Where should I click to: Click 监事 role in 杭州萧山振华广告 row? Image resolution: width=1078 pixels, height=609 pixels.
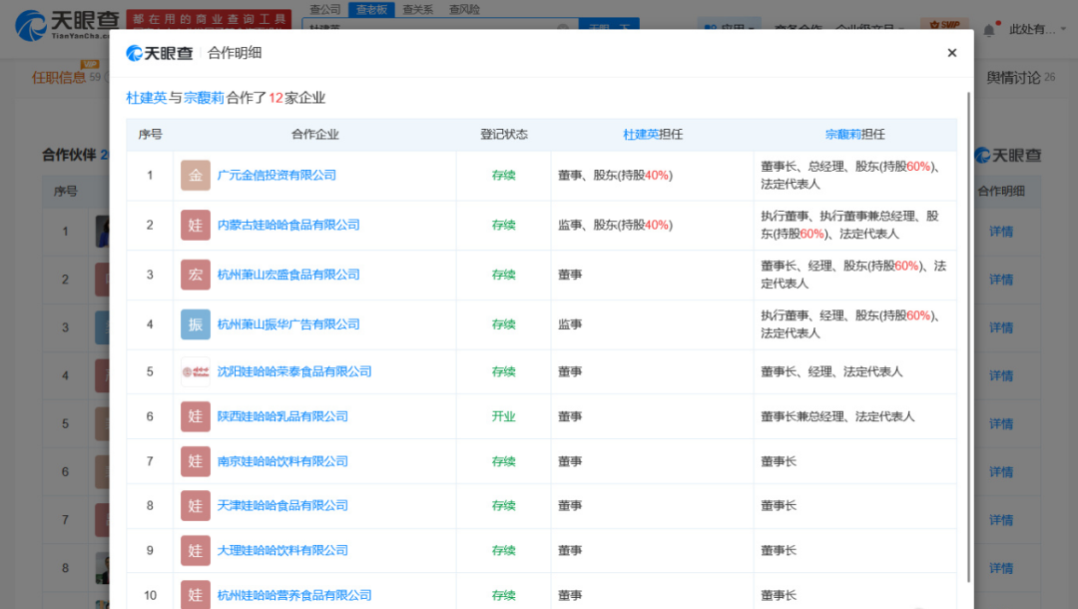(570, 324)
